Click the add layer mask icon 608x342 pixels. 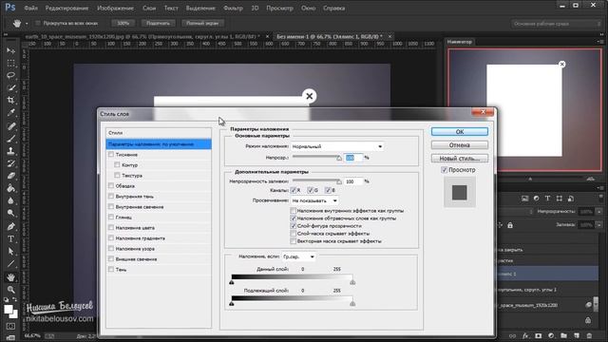coord(539,335)
